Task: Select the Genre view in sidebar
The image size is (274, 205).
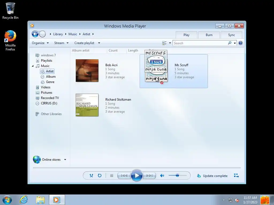Action: click(x=48, y=82)
